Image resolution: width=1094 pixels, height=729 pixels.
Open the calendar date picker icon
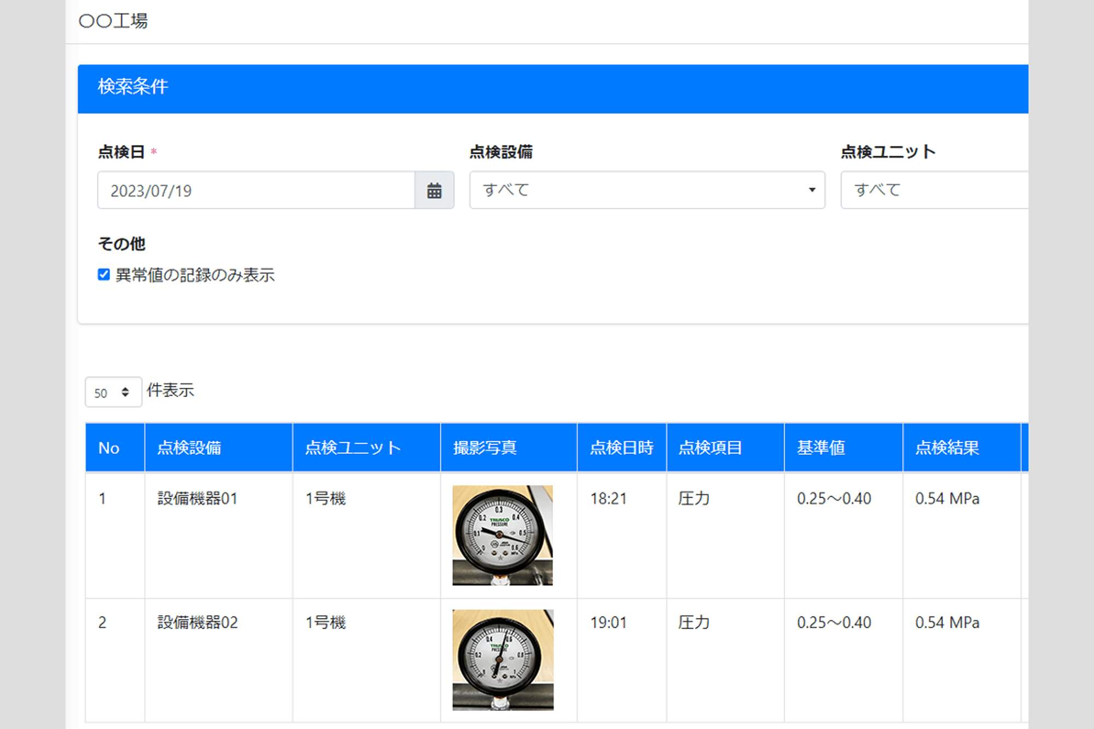(x=434, y=190)
